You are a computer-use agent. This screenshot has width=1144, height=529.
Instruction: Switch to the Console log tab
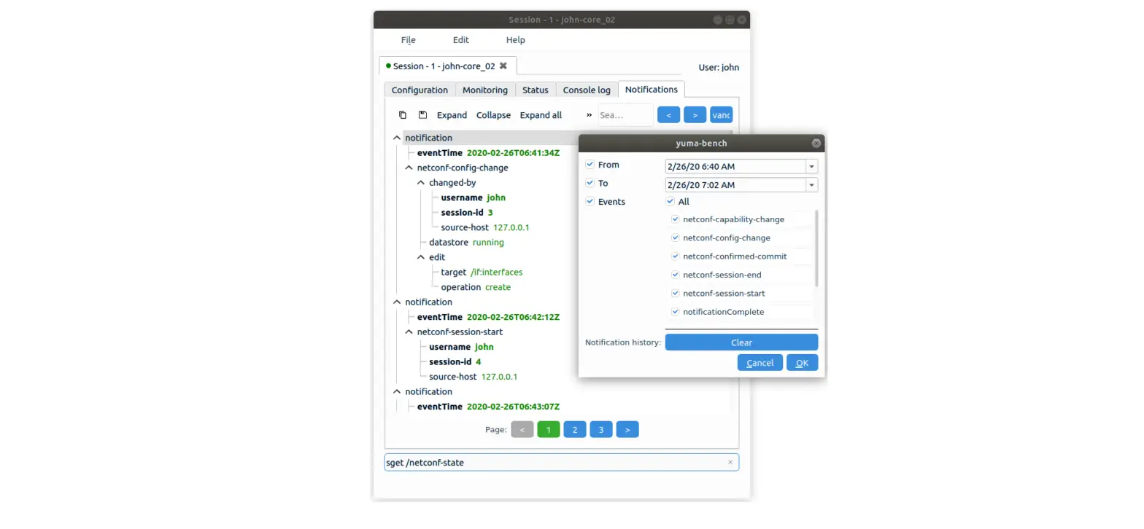tap(587, 90)
